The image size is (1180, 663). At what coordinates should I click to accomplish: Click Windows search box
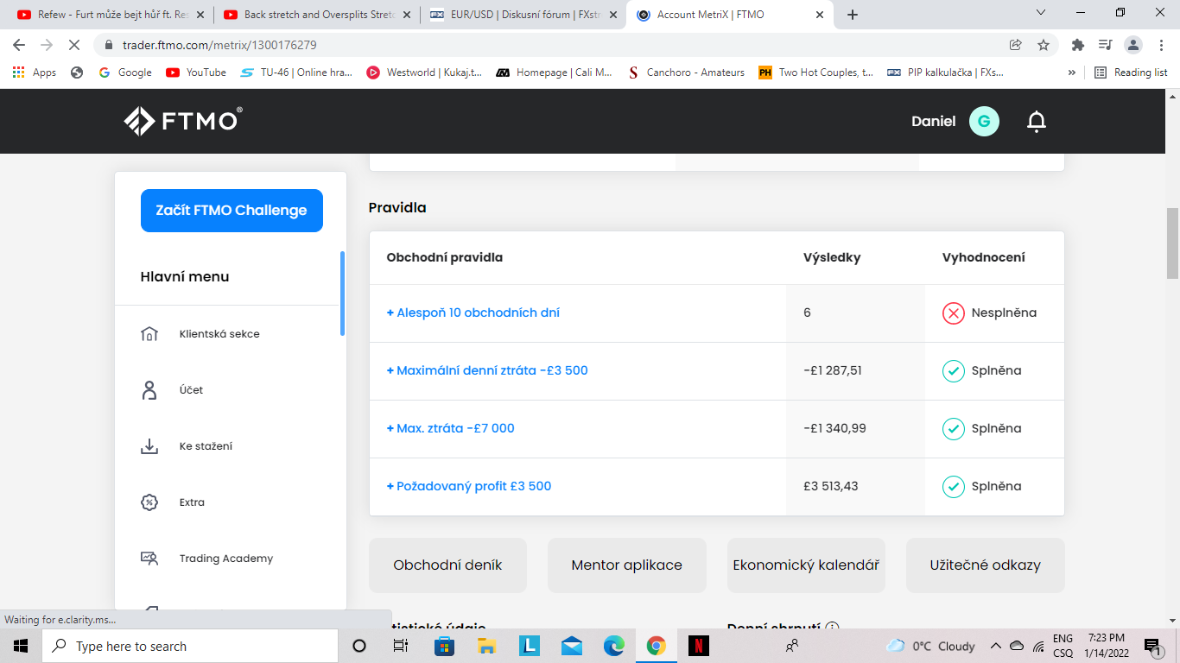(190, 646)
